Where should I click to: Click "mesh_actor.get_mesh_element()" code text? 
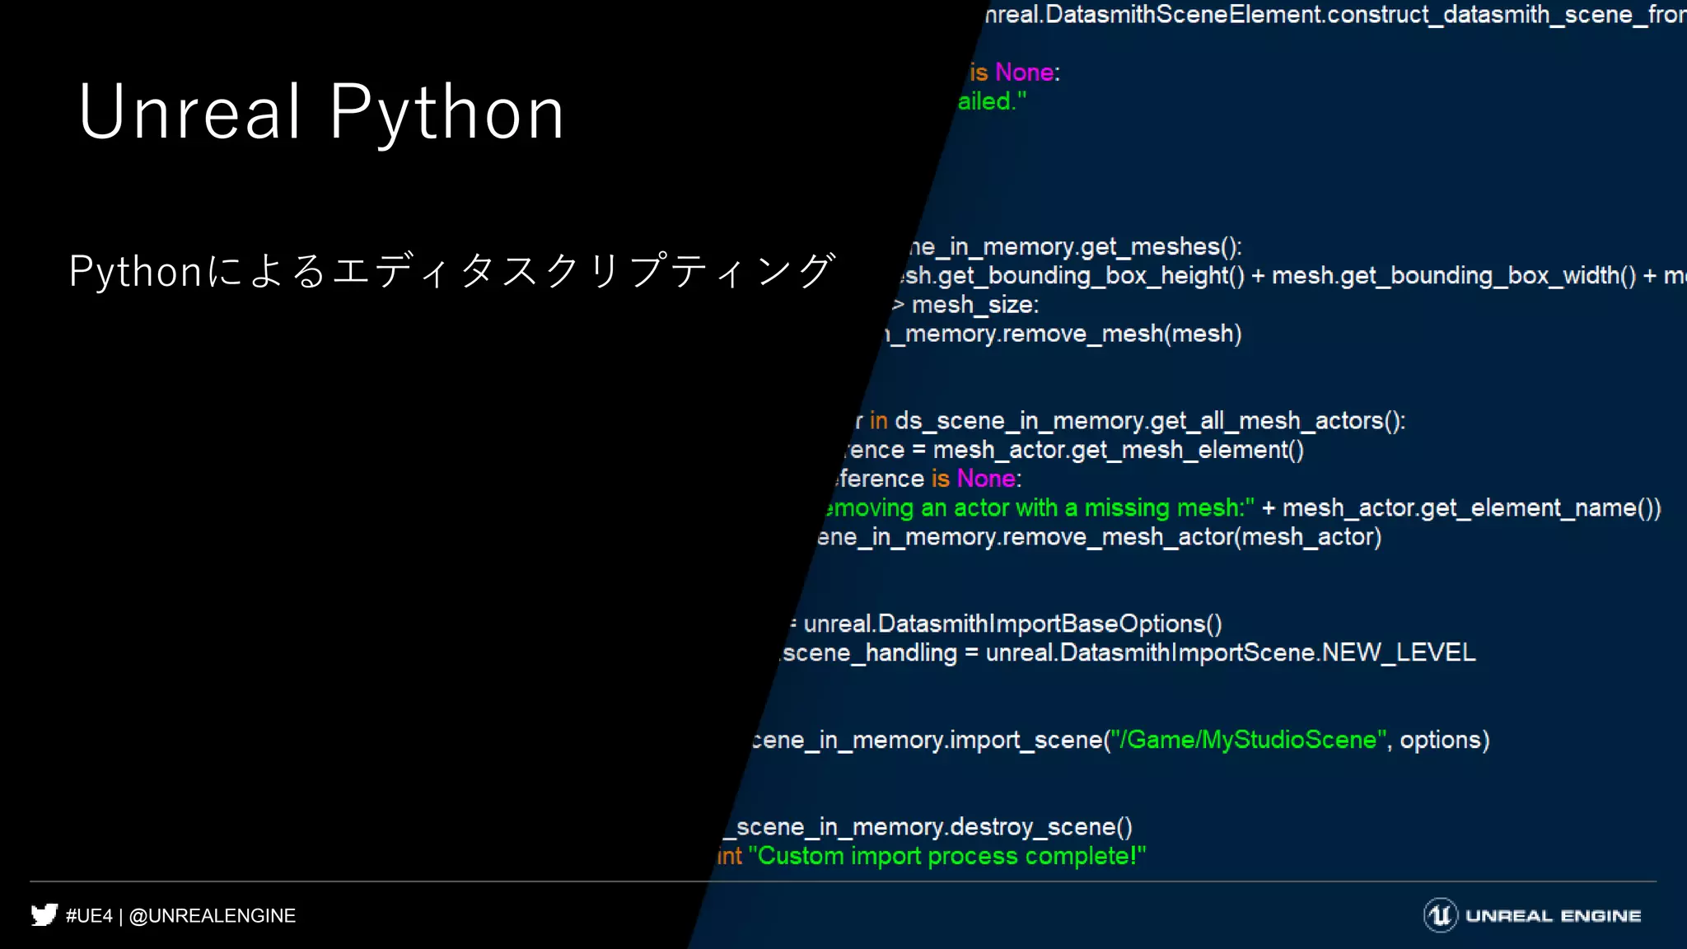(x=1118, y=450)
